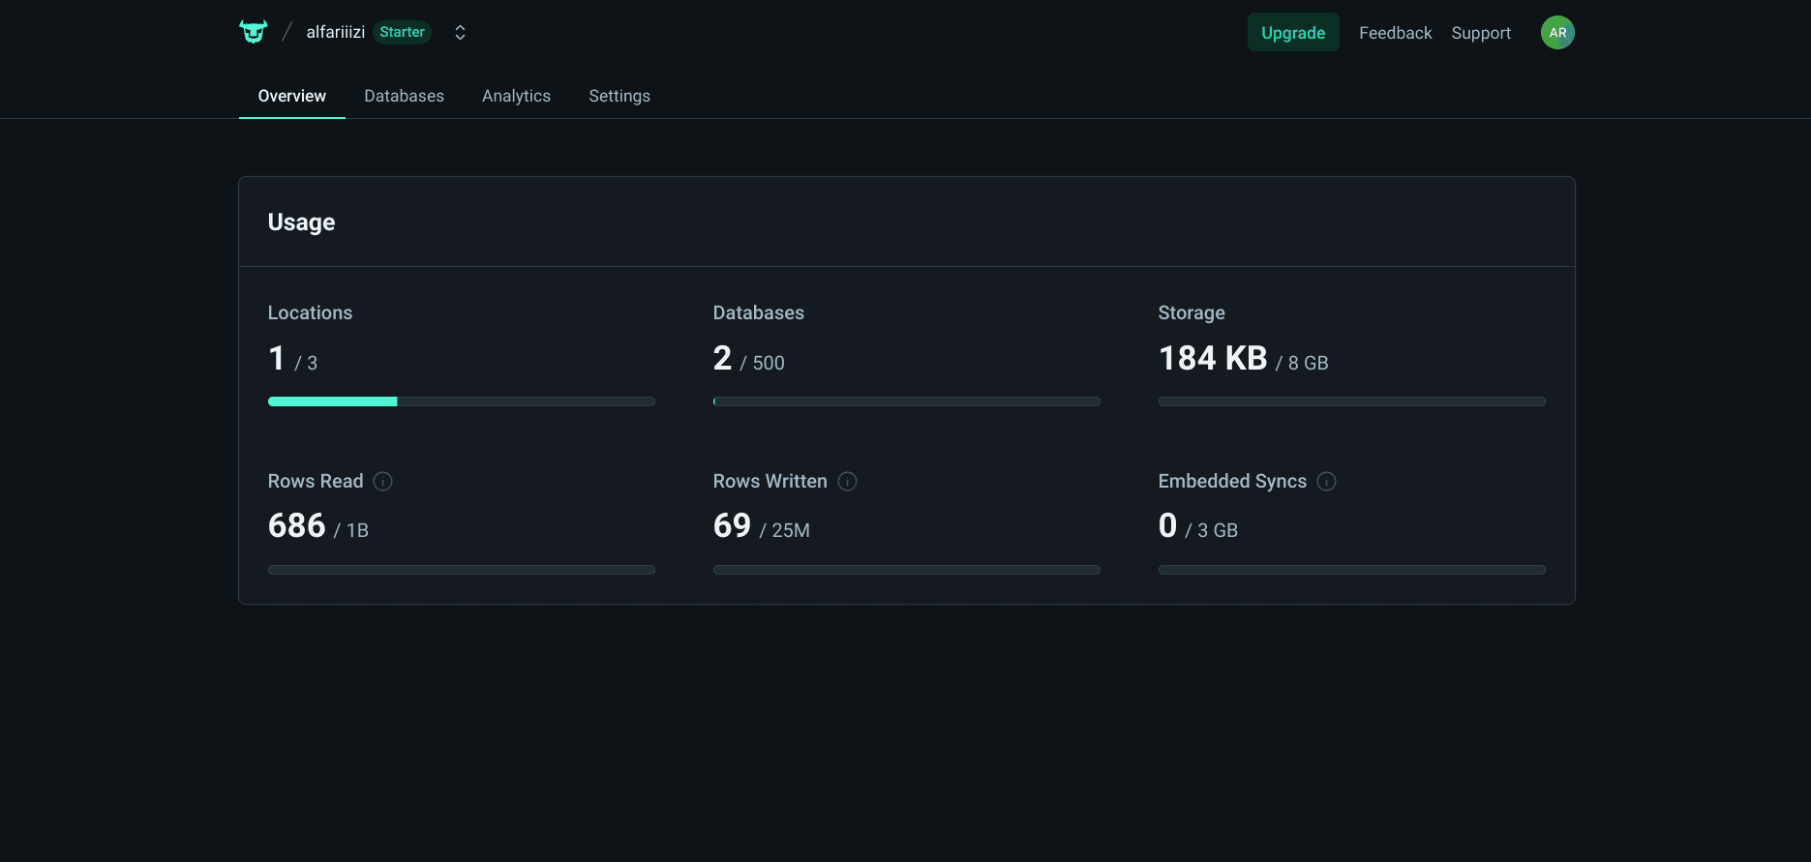
Task: Click the Locations label
Action: 311,312
